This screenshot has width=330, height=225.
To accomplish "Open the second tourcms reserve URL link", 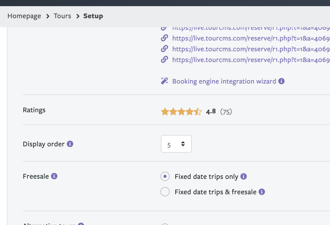I will (x=251, y=38).
